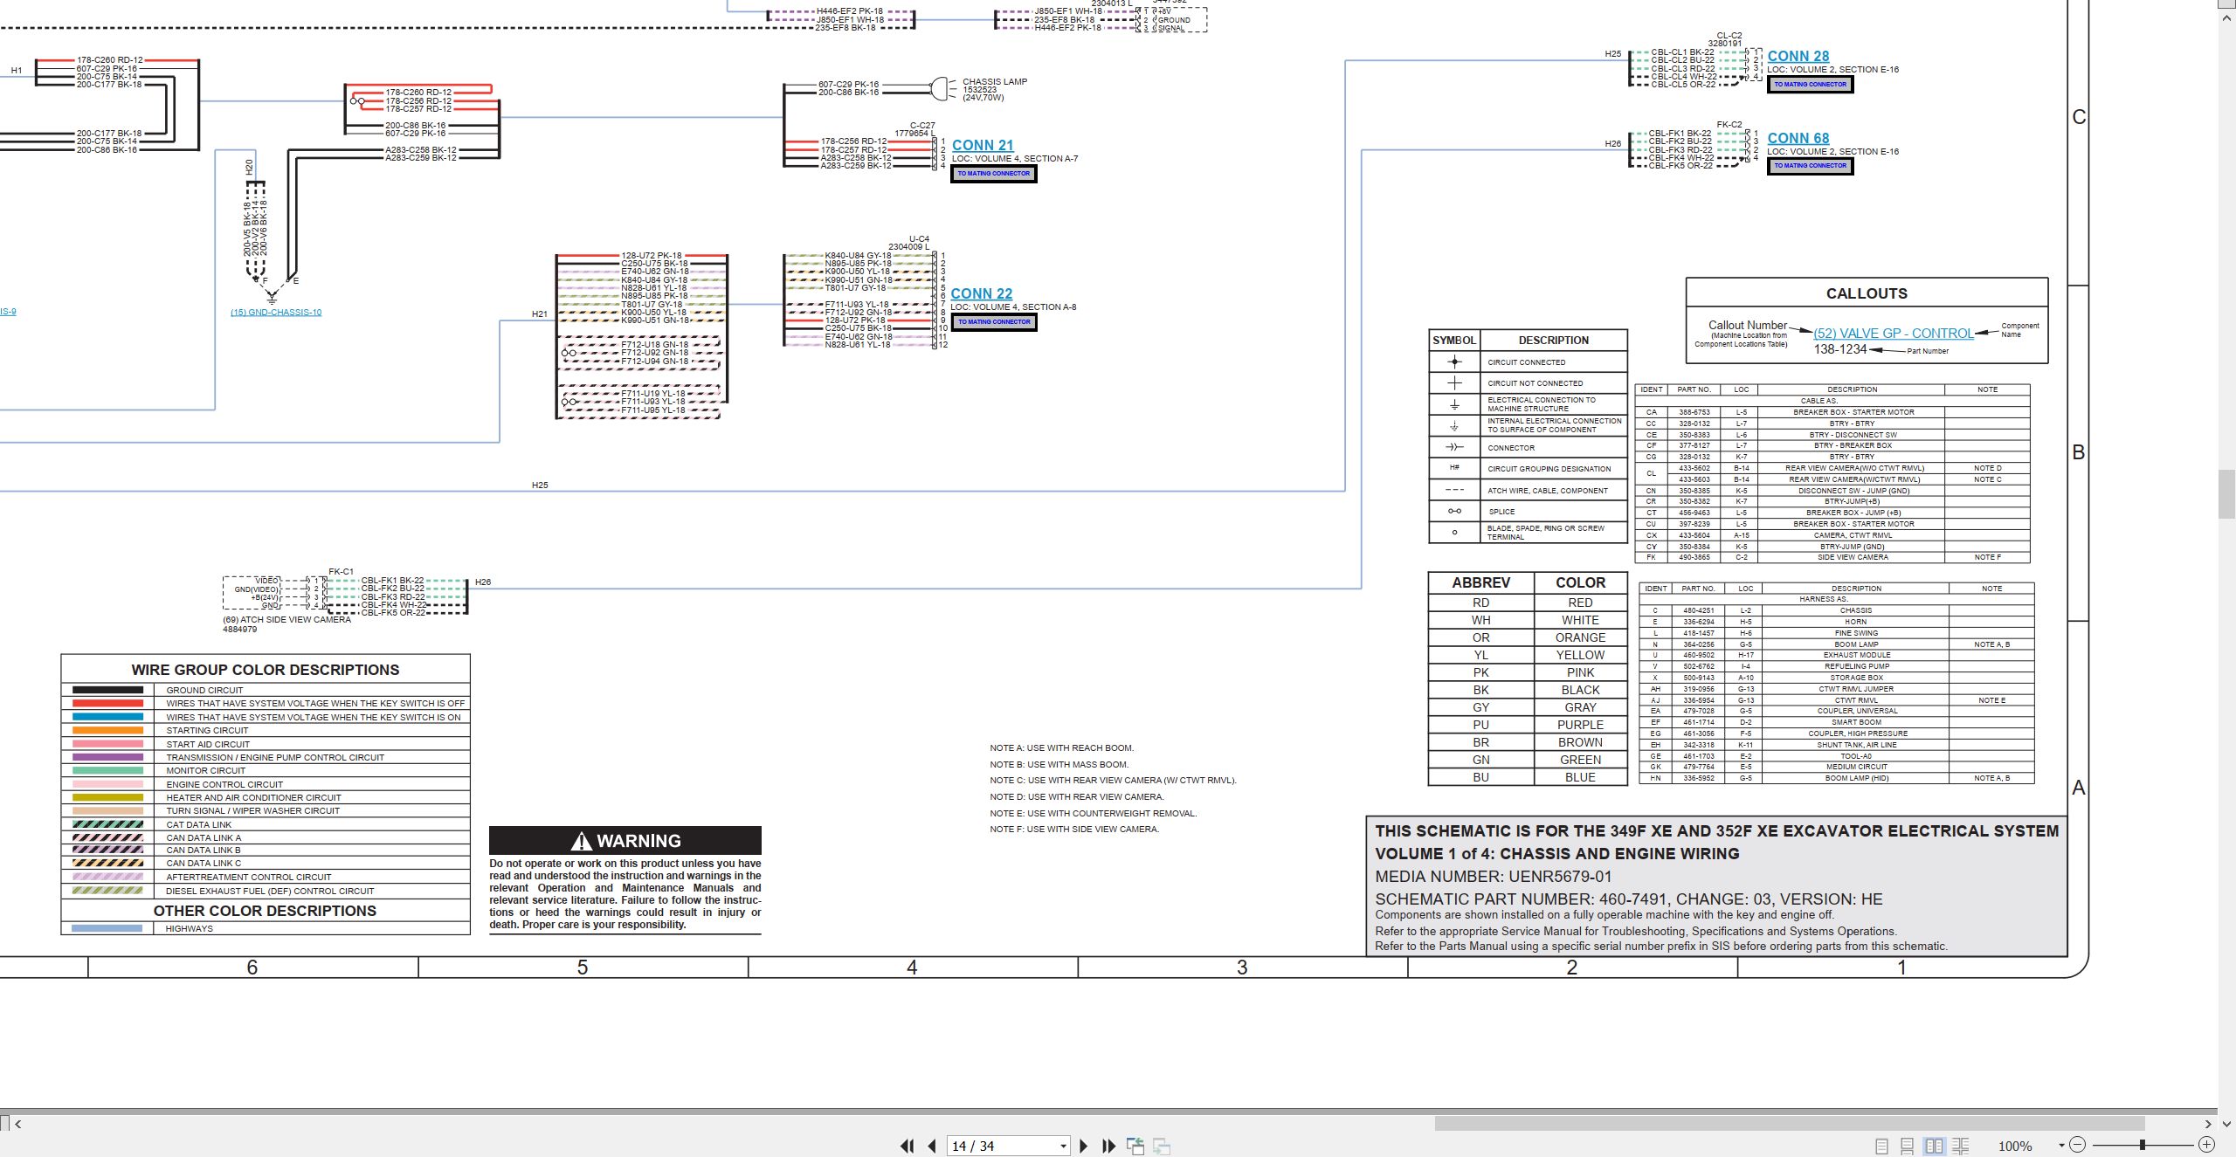The height and width of the screenshot is (1157, 2236).
Task: Click the SPLICE symbol in the legend
Action: 1454,511
